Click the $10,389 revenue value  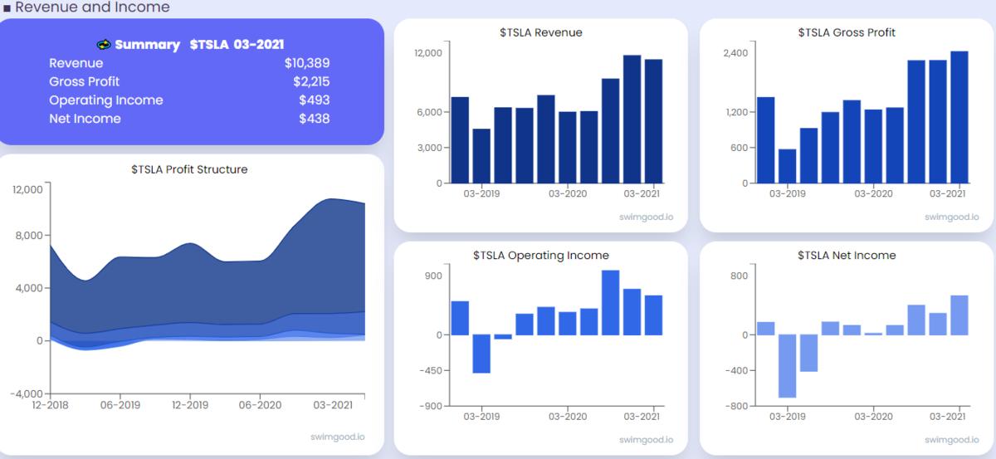307,63
